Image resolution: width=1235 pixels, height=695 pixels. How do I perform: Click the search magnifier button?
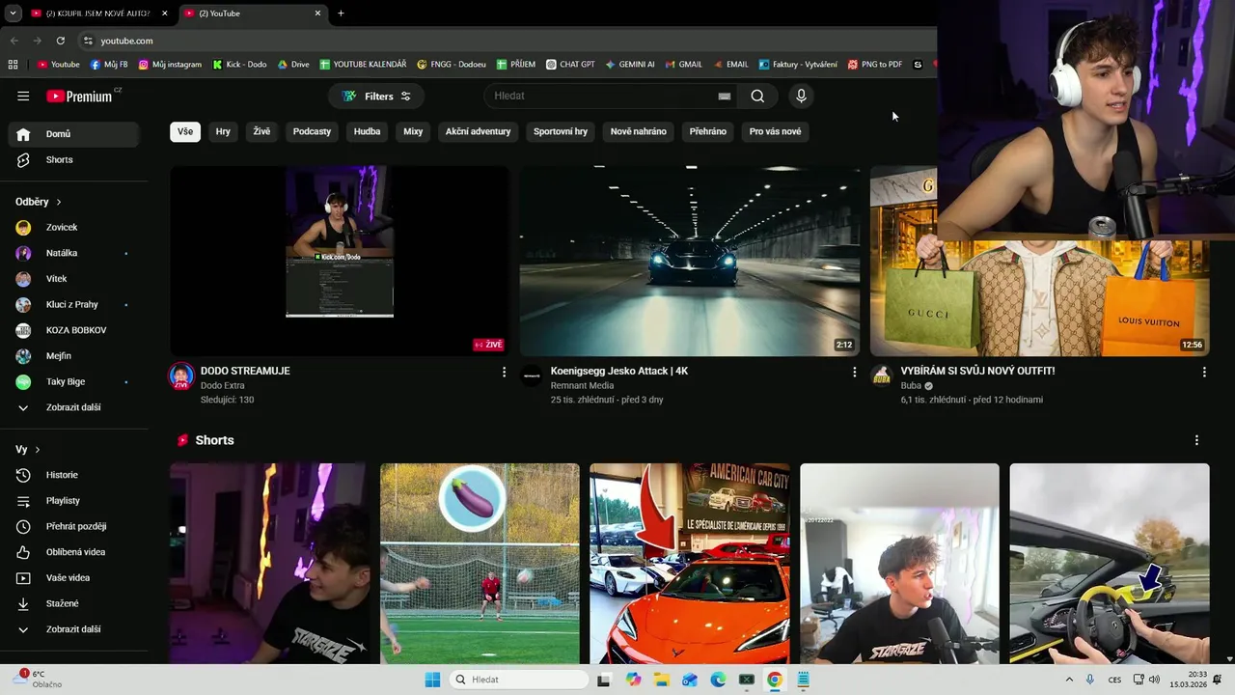click(x=757, y=96)
